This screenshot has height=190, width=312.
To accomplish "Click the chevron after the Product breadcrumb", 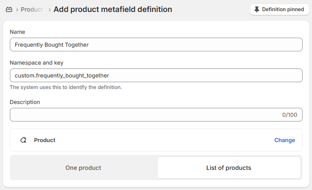I will 50,9.
